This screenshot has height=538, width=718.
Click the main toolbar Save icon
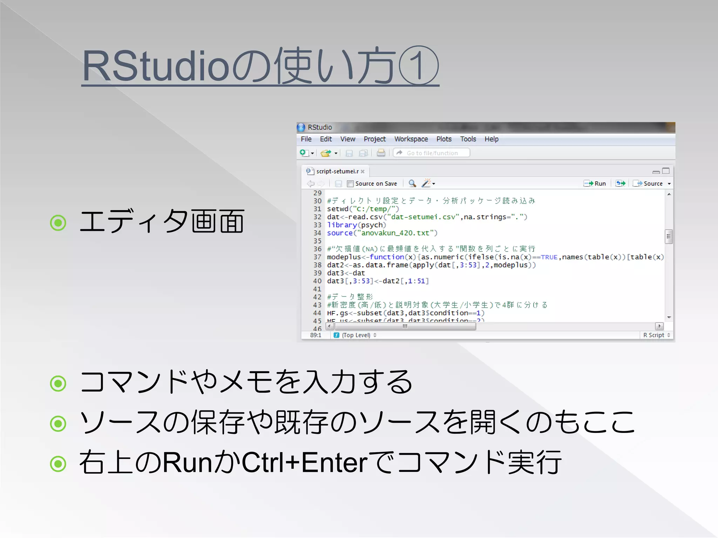coord(349,153)
